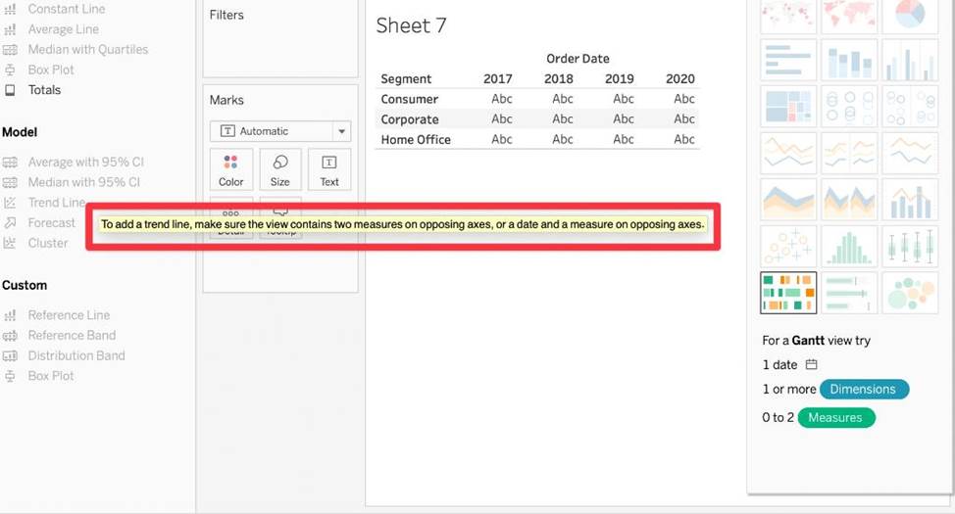
Task: Select the treemap chart in Show Me
Action: pyautogui.click(x=787, y=106)
